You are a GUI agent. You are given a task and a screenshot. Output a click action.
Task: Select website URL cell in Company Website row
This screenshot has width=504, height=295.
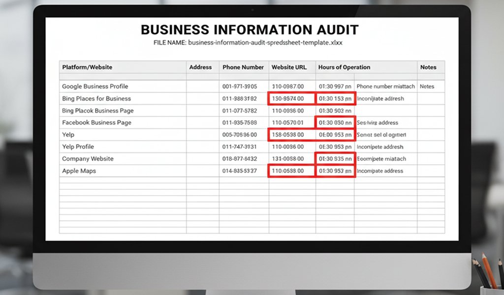[292, 159]
